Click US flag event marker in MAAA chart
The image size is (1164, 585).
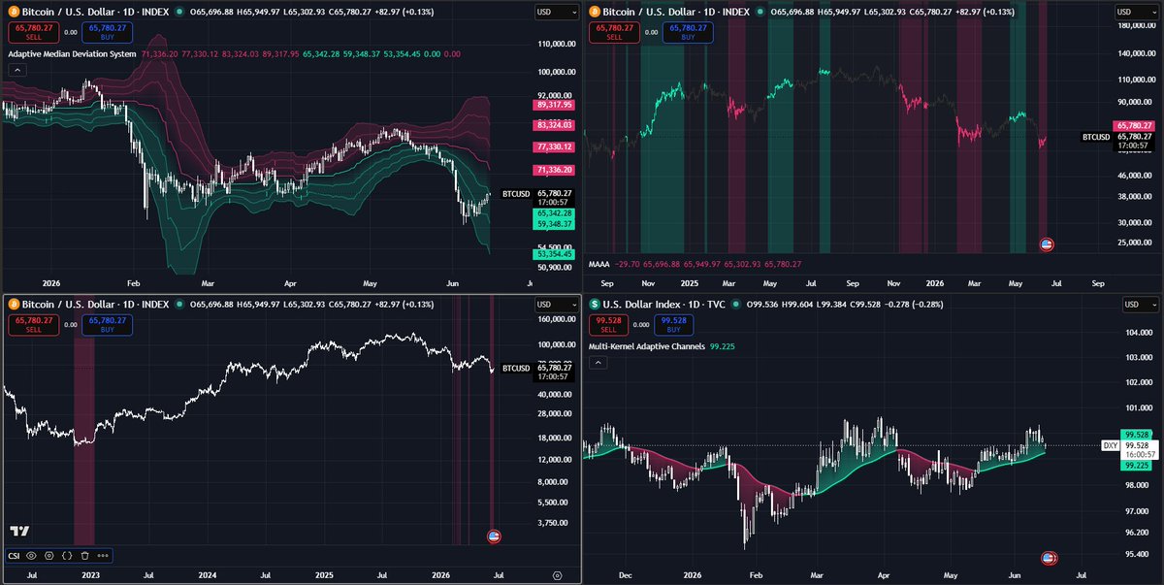click(1047, 244)
